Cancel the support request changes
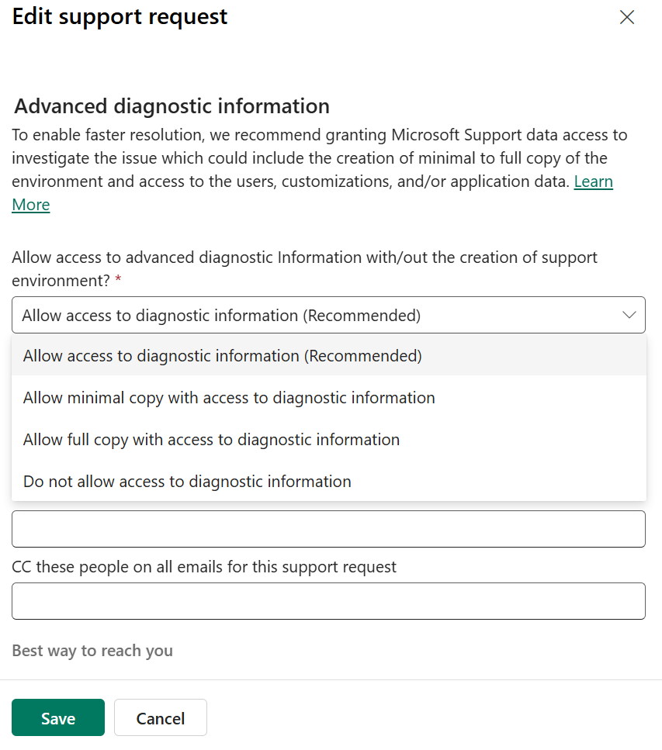This screenshot has width=662, height=750. [x=160, y=717]
